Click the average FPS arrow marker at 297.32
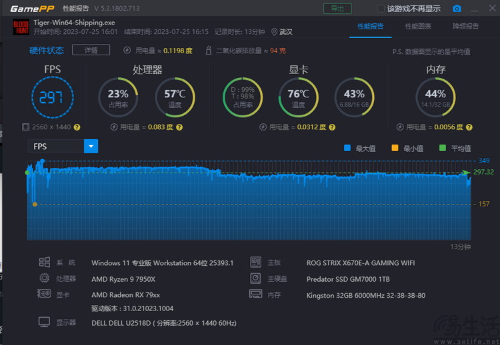Image resolution: width=500 pixels, height=345 pixels. 466,172
